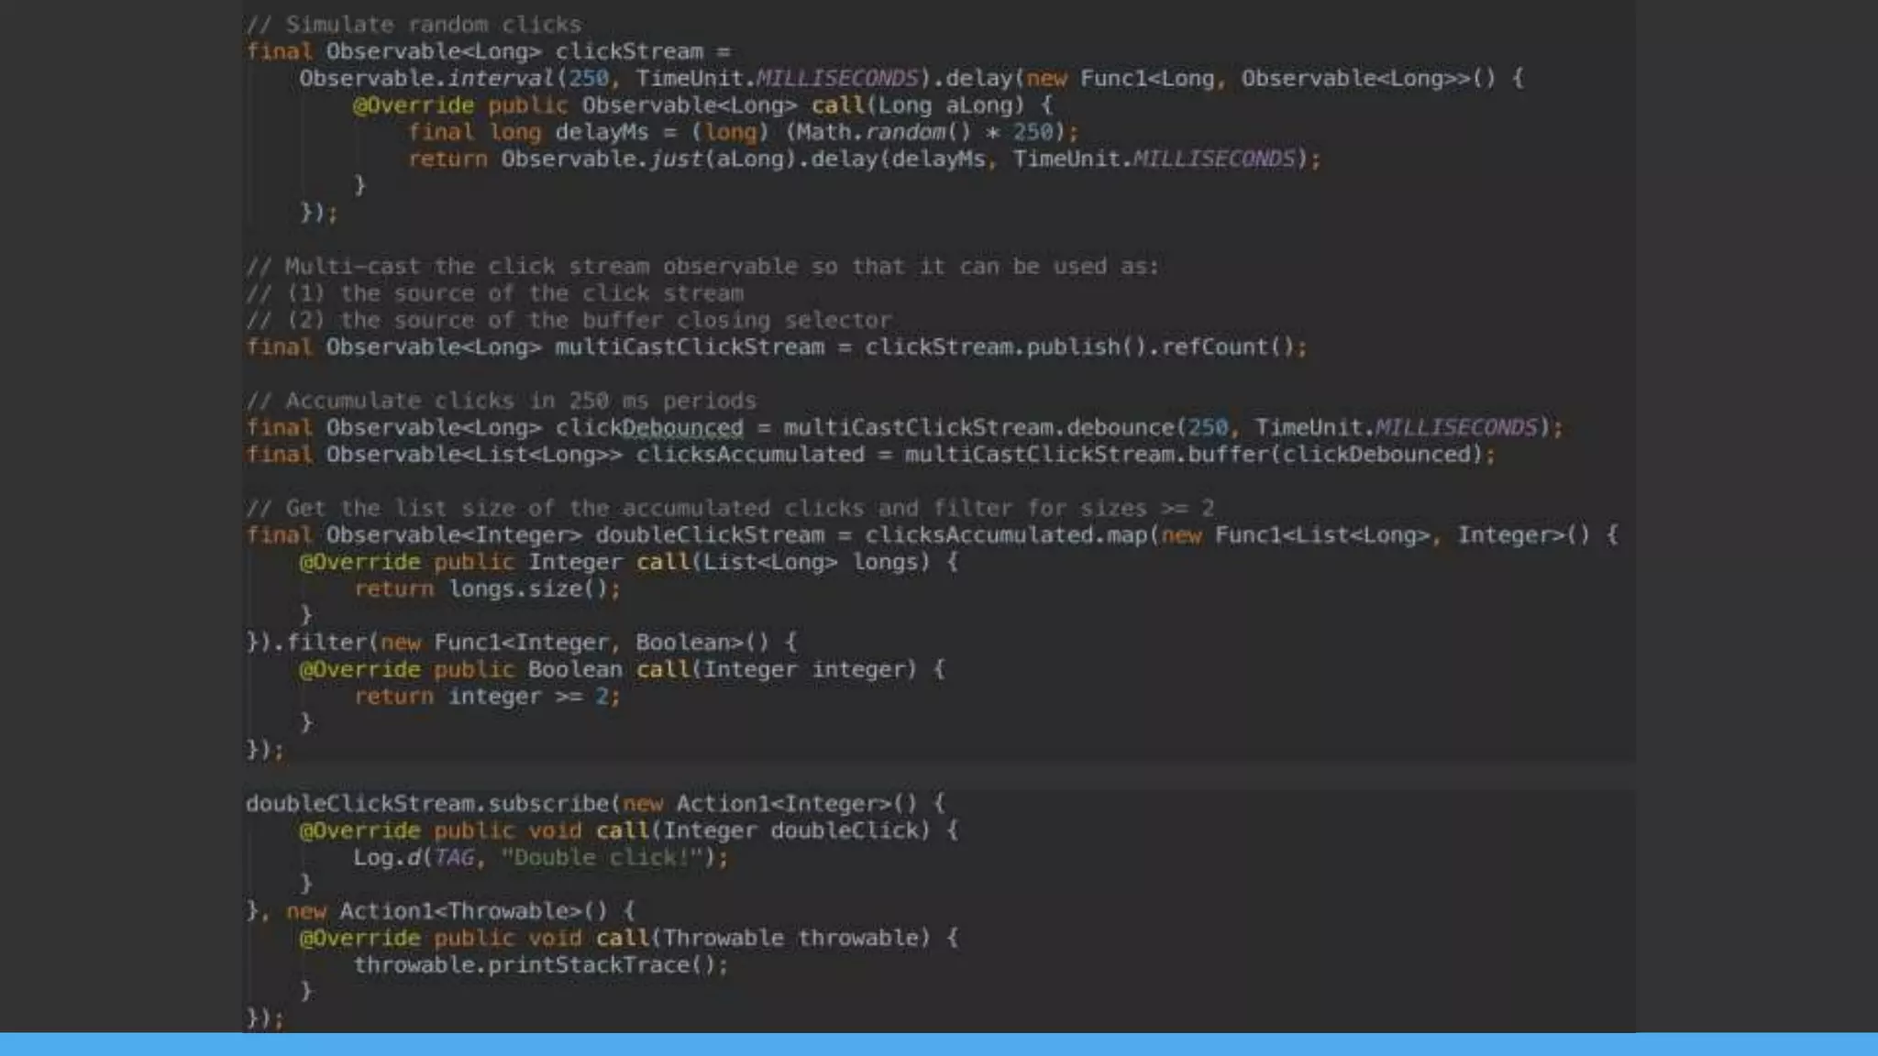Click the 'Simulate random clicks' comment line

click(414, 25)
